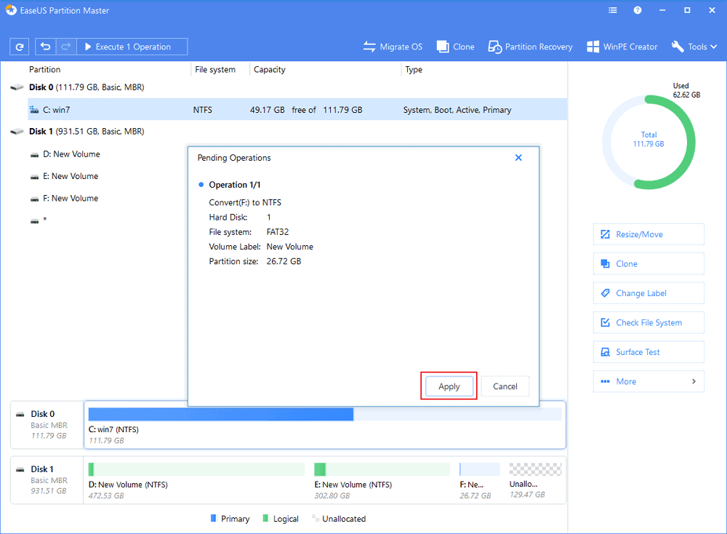Click Convert(F:) to NTFS text

tap(245, 202)
